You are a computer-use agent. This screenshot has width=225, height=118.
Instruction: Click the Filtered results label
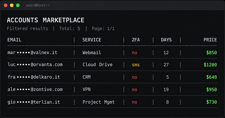click(27, 29)
